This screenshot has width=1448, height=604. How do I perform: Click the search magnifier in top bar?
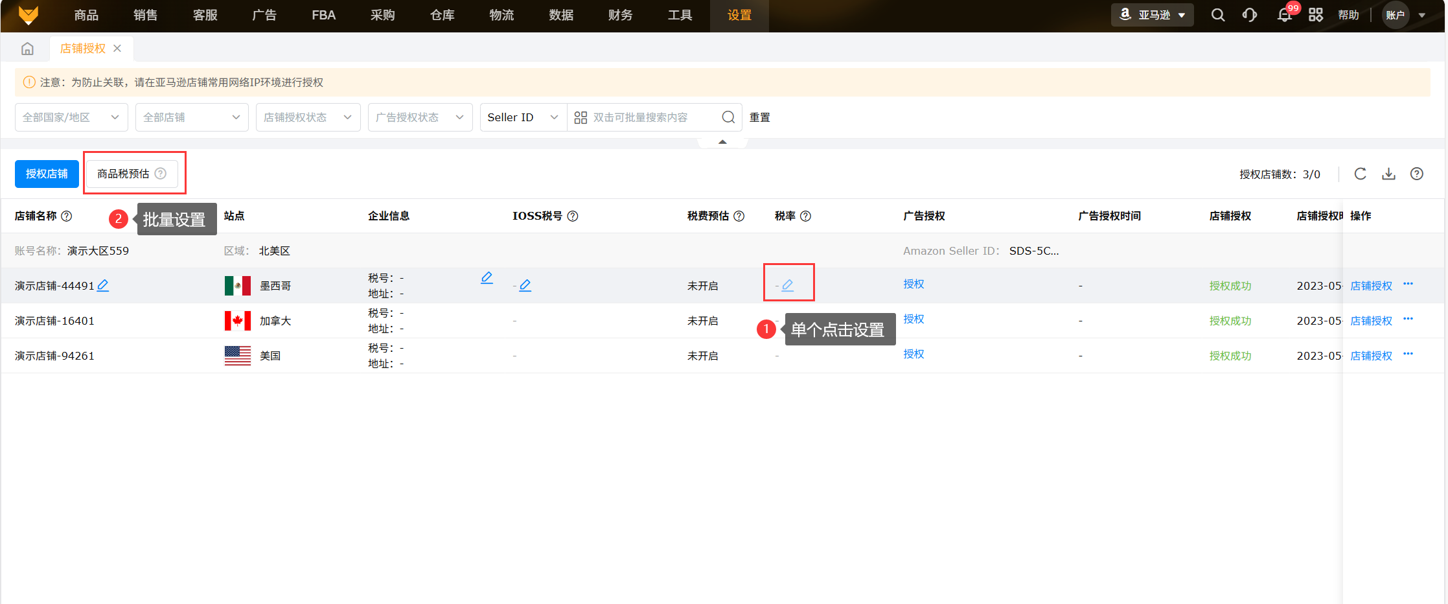pyautogui.click(x=1217, y=16)
